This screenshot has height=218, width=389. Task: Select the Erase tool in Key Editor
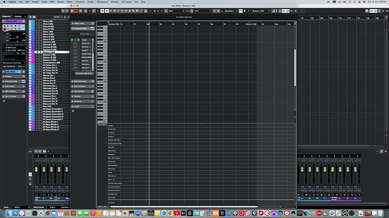[x=115, y=11]
